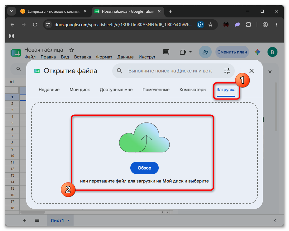Open the Gemini sparkle icon
Screen dimensions: 289x231
258,52
